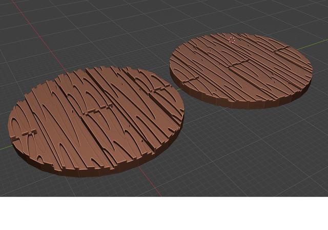The image size is (328, 230).
Task: Select the smaller wooden base on the right
Action: tap(241, 71)
